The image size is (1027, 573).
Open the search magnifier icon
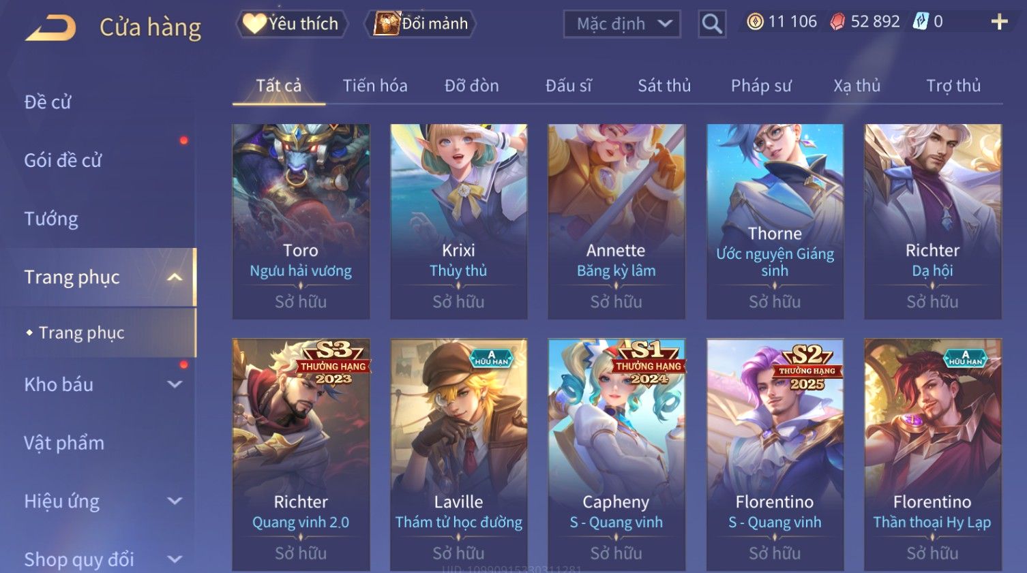(x=711, y=24)
